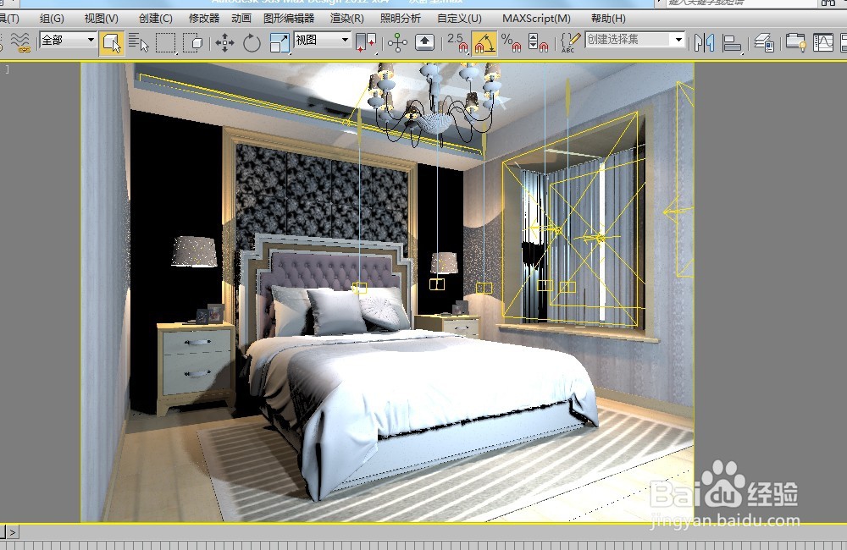The height and width of the screenshot is (550, 847).
Task: Click the left nightstand in the viewport
Action: coord(196,368)
